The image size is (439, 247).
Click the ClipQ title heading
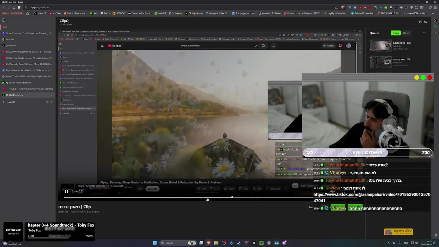[64, 21]
